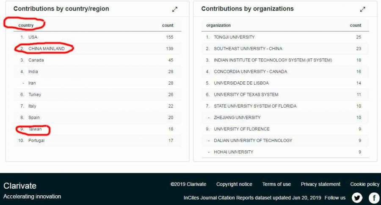Click the Copyright notice link
This screenshot has width=381, height=205.
(x=234, y=184)
